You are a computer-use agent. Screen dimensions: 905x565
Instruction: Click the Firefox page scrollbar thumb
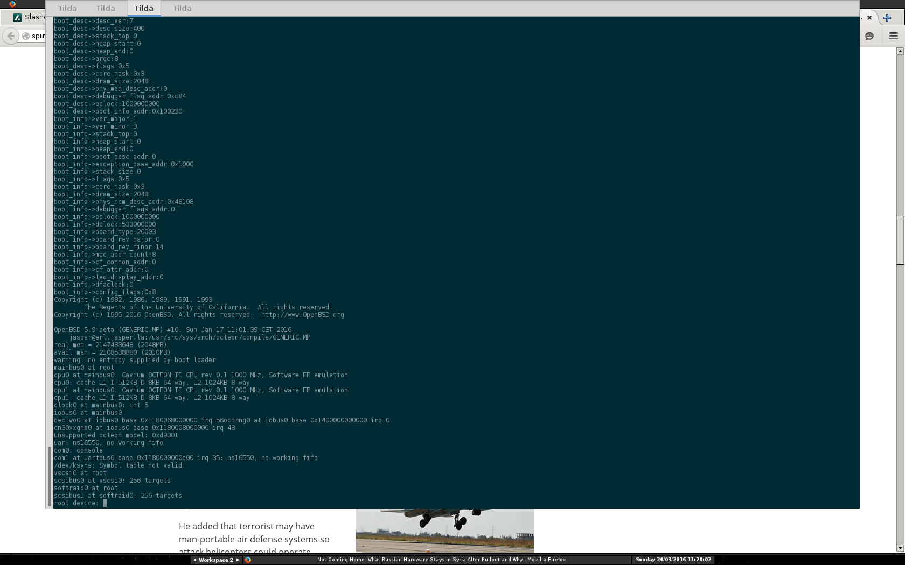tap(900, 239)
